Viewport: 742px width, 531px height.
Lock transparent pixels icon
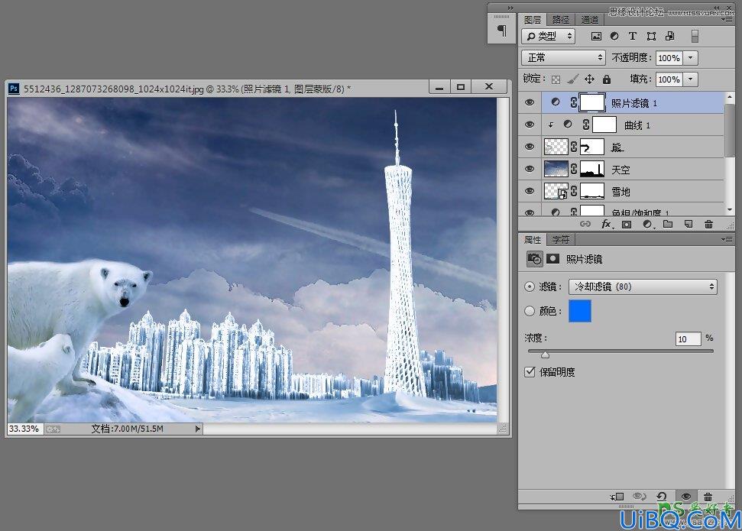tap(556, 79)
